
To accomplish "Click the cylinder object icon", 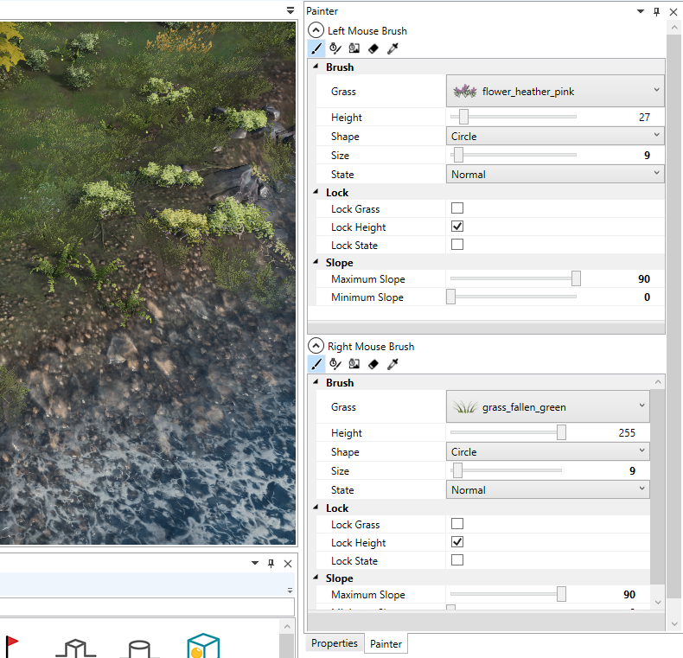I will [x=140, y=648].
